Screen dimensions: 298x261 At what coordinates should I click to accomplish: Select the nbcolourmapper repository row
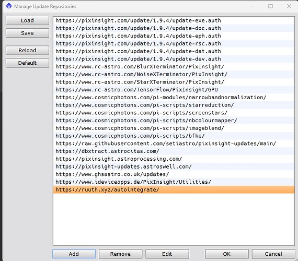tap(174, 121)
